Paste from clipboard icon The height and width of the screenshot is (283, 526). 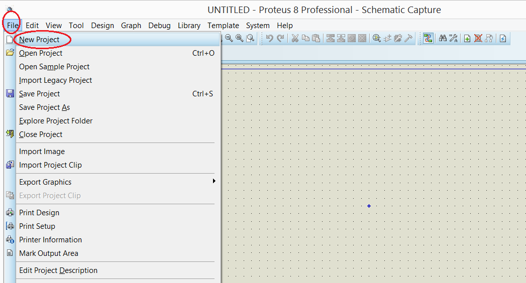(x=316, y=38)
